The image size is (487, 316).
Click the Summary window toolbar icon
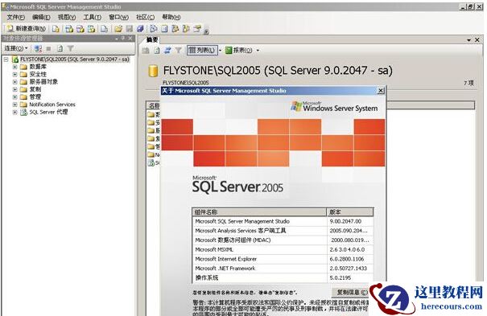[x=164, y=29]
